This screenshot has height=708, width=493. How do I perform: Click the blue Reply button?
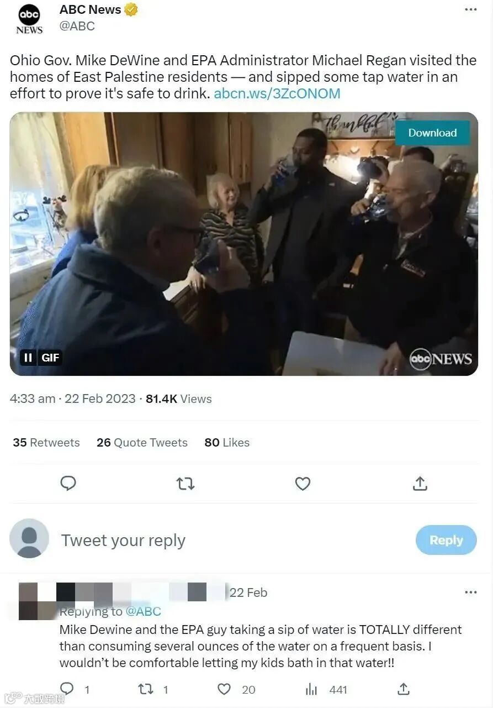pyautogui.click(x=446, y=540)
